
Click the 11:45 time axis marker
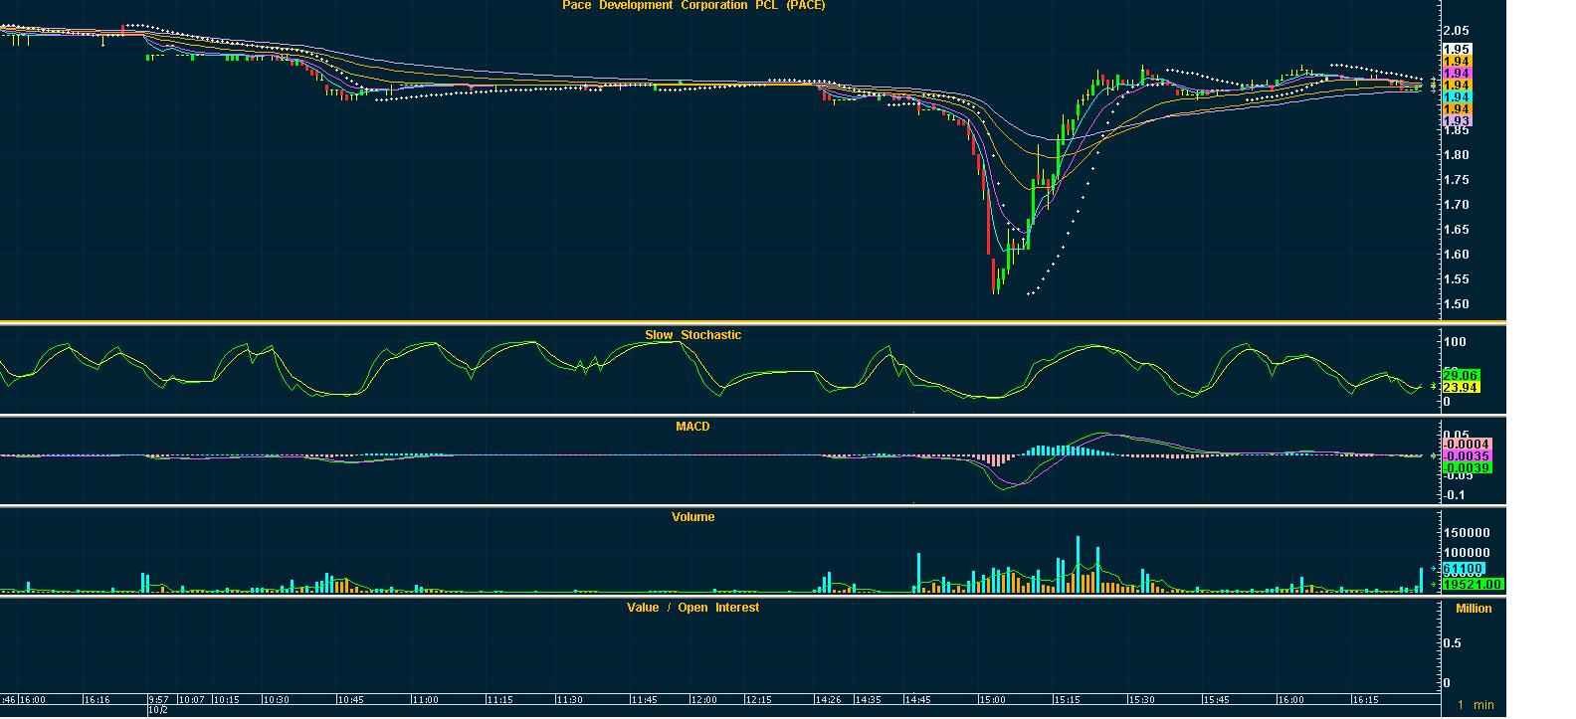click(x=644, y=700)
